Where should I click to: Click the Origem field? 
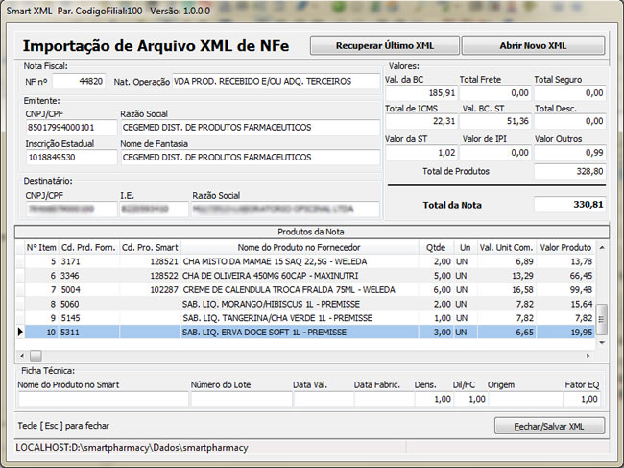[x=526, y=399]
